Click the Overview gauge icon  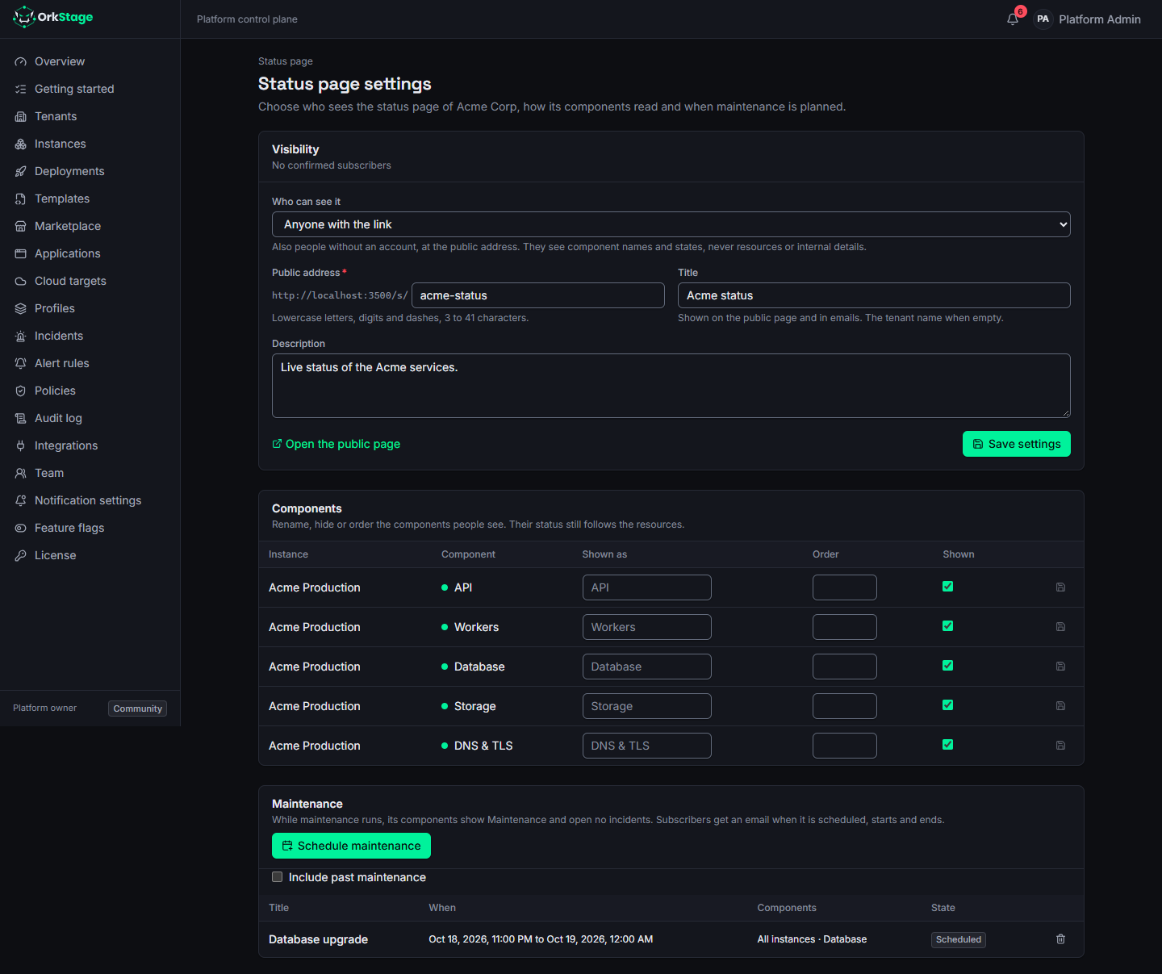21,62
